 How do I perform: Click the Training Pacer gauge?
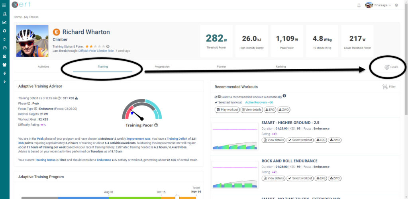coord(142,109)
